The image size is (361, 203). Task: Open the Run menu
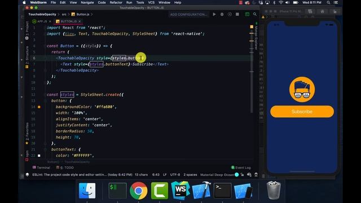[x=129, y=2]
